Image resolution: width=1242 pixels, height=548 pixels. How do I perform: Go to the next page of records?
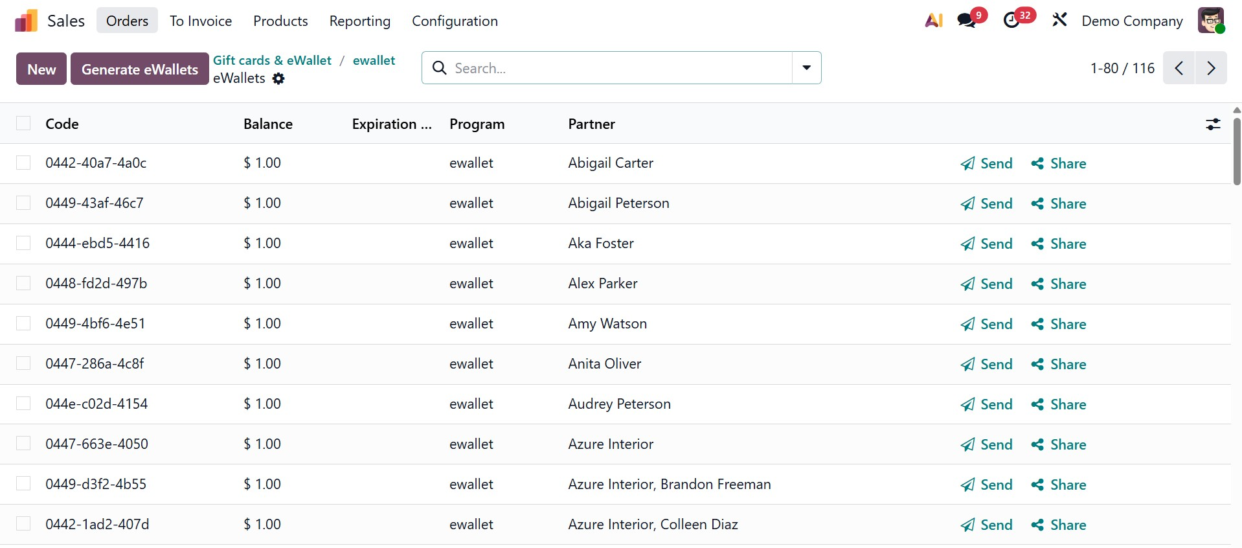[1211, 68]
